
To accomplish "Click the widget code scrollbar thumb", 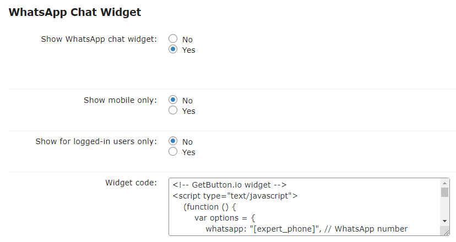I will click(x=444, y=193).
